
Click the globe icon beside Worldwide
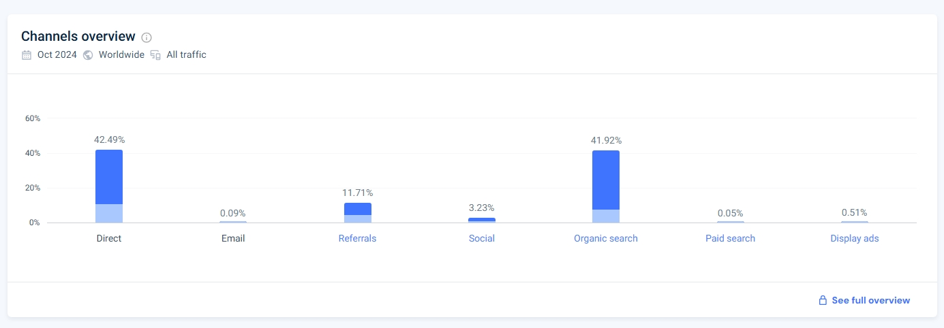(x=88, y=55)
